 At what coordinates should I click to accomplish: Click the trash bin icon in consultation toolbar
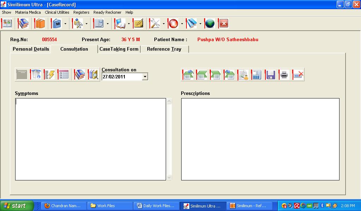[36, 75]
